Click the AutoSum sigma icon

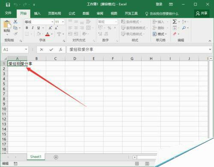[x=175, y=22]
